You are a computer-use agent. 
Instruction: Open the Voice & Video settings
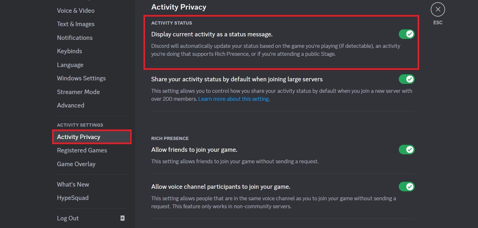coord(76,10)
